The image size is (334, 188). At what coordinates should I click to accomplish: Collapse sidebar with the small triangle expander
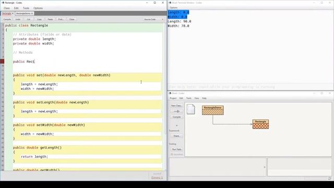[x=176, y=125]
